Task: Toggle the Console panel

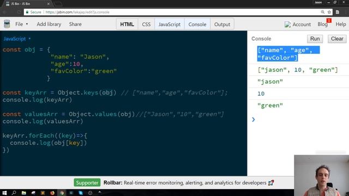Action: (x=197, y=24)
